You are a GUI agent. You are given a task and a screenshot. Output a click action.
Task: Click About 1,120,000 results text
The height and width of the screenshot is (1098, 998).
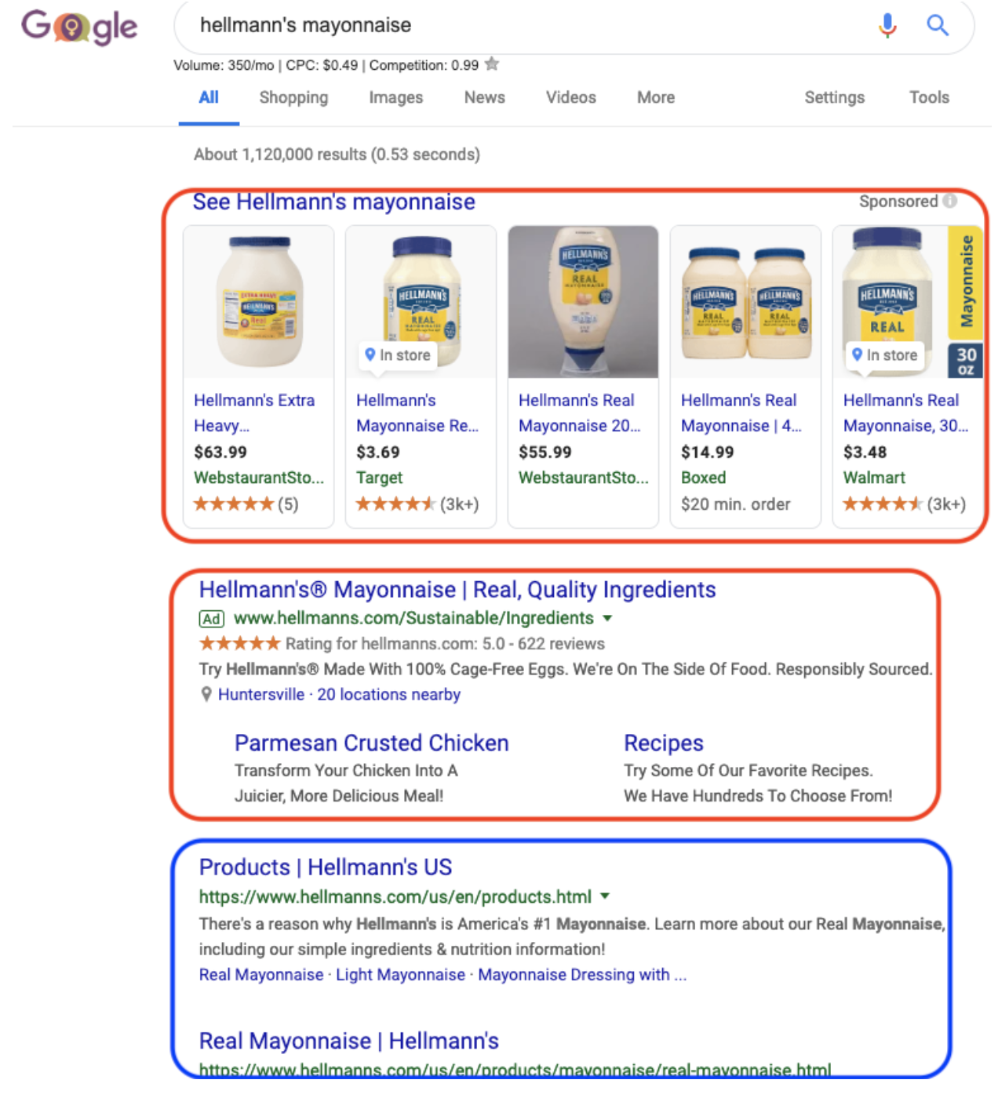click(x=337, y=155)
